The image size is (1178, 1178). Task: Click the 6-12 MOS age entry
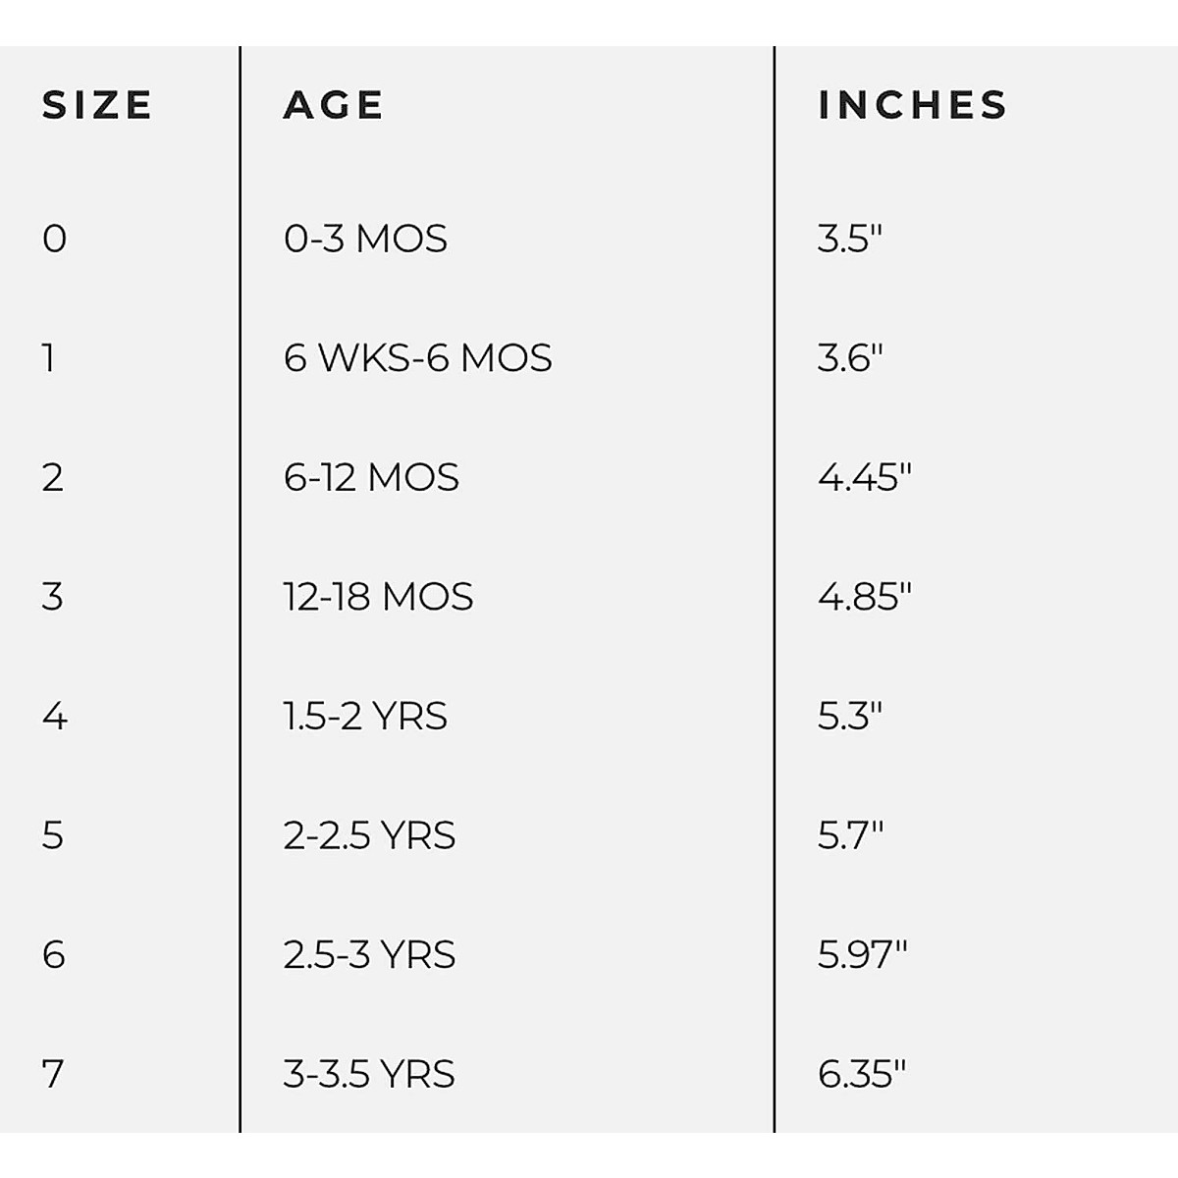371,478
